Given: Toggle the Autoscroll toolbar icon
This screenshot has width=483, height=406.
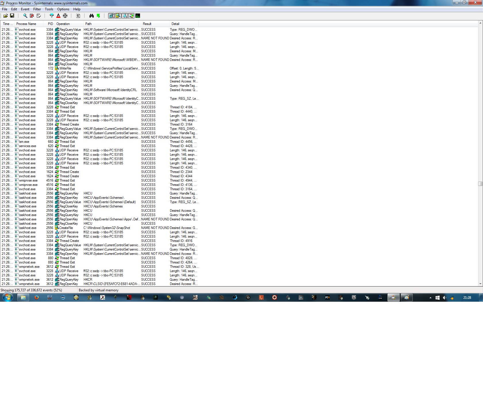Looking at the screenshot, I should click(x=32, y=16).
